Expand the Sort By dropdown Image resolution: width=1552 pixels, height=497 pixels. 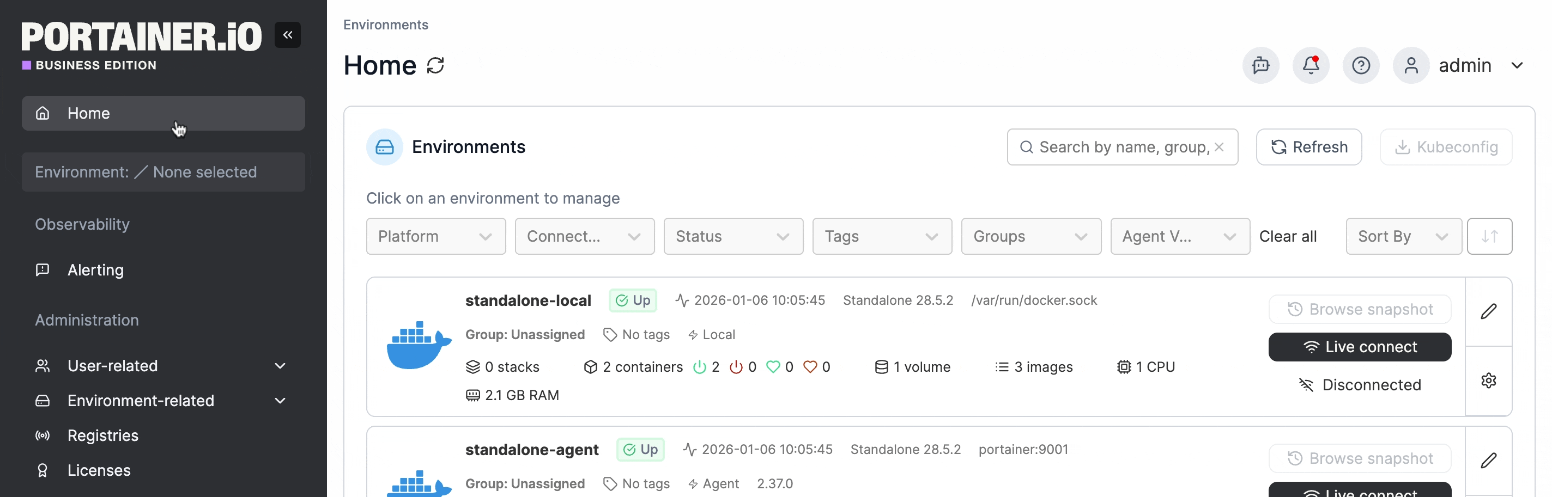(x=1403, y=236)
